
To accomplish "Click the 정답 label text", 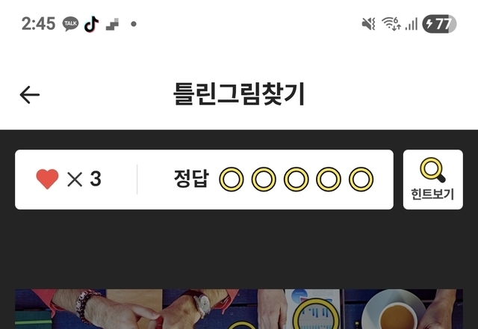I will click(x=191, y=179).
